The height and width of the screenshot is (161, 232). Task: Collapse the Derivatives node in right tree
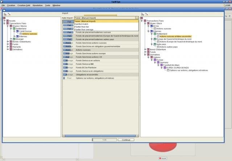145,55
